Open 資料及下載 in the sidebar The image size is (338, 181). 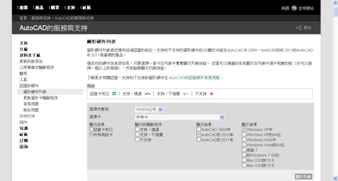pos(30,56)
